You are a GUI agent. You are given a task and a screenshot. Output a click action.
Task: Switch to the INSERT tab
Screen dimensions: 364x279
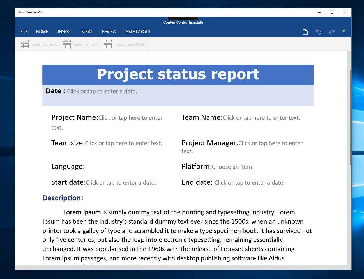pos(64,32)
